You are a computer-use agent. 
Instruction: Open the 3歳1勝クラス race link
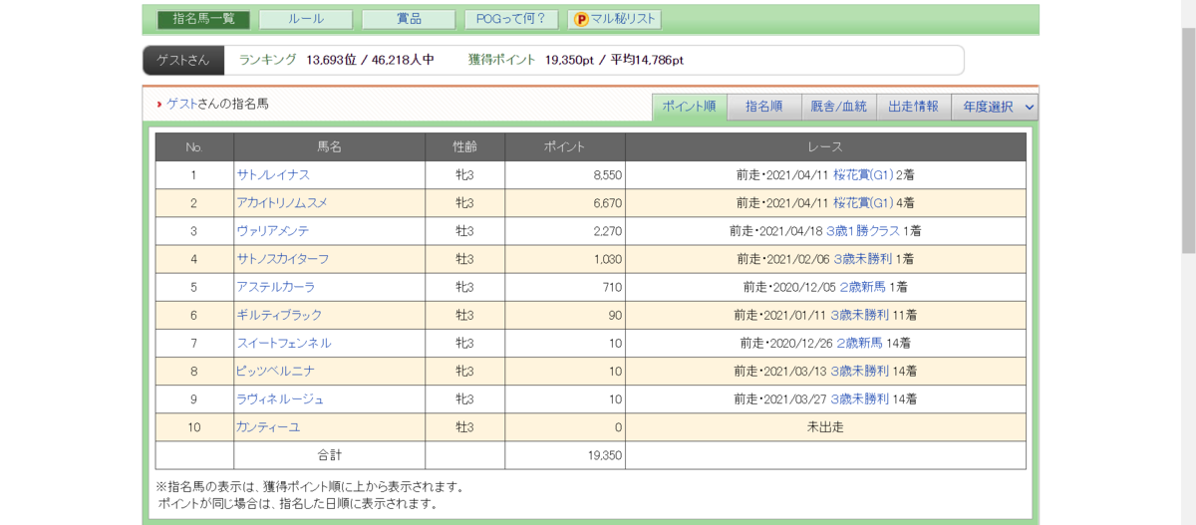pos(863,230)
